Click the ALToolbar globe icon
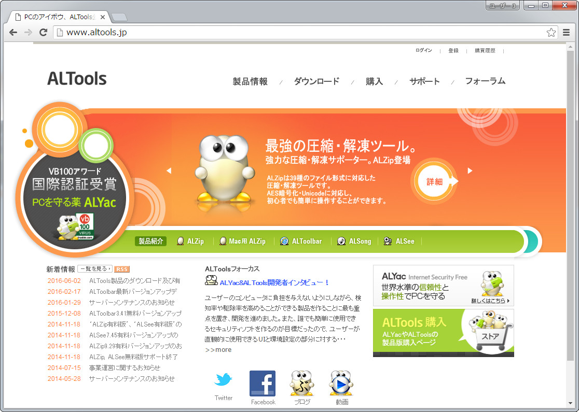Image resolution: width=579 pixels, height=412 pixels. 284,240
